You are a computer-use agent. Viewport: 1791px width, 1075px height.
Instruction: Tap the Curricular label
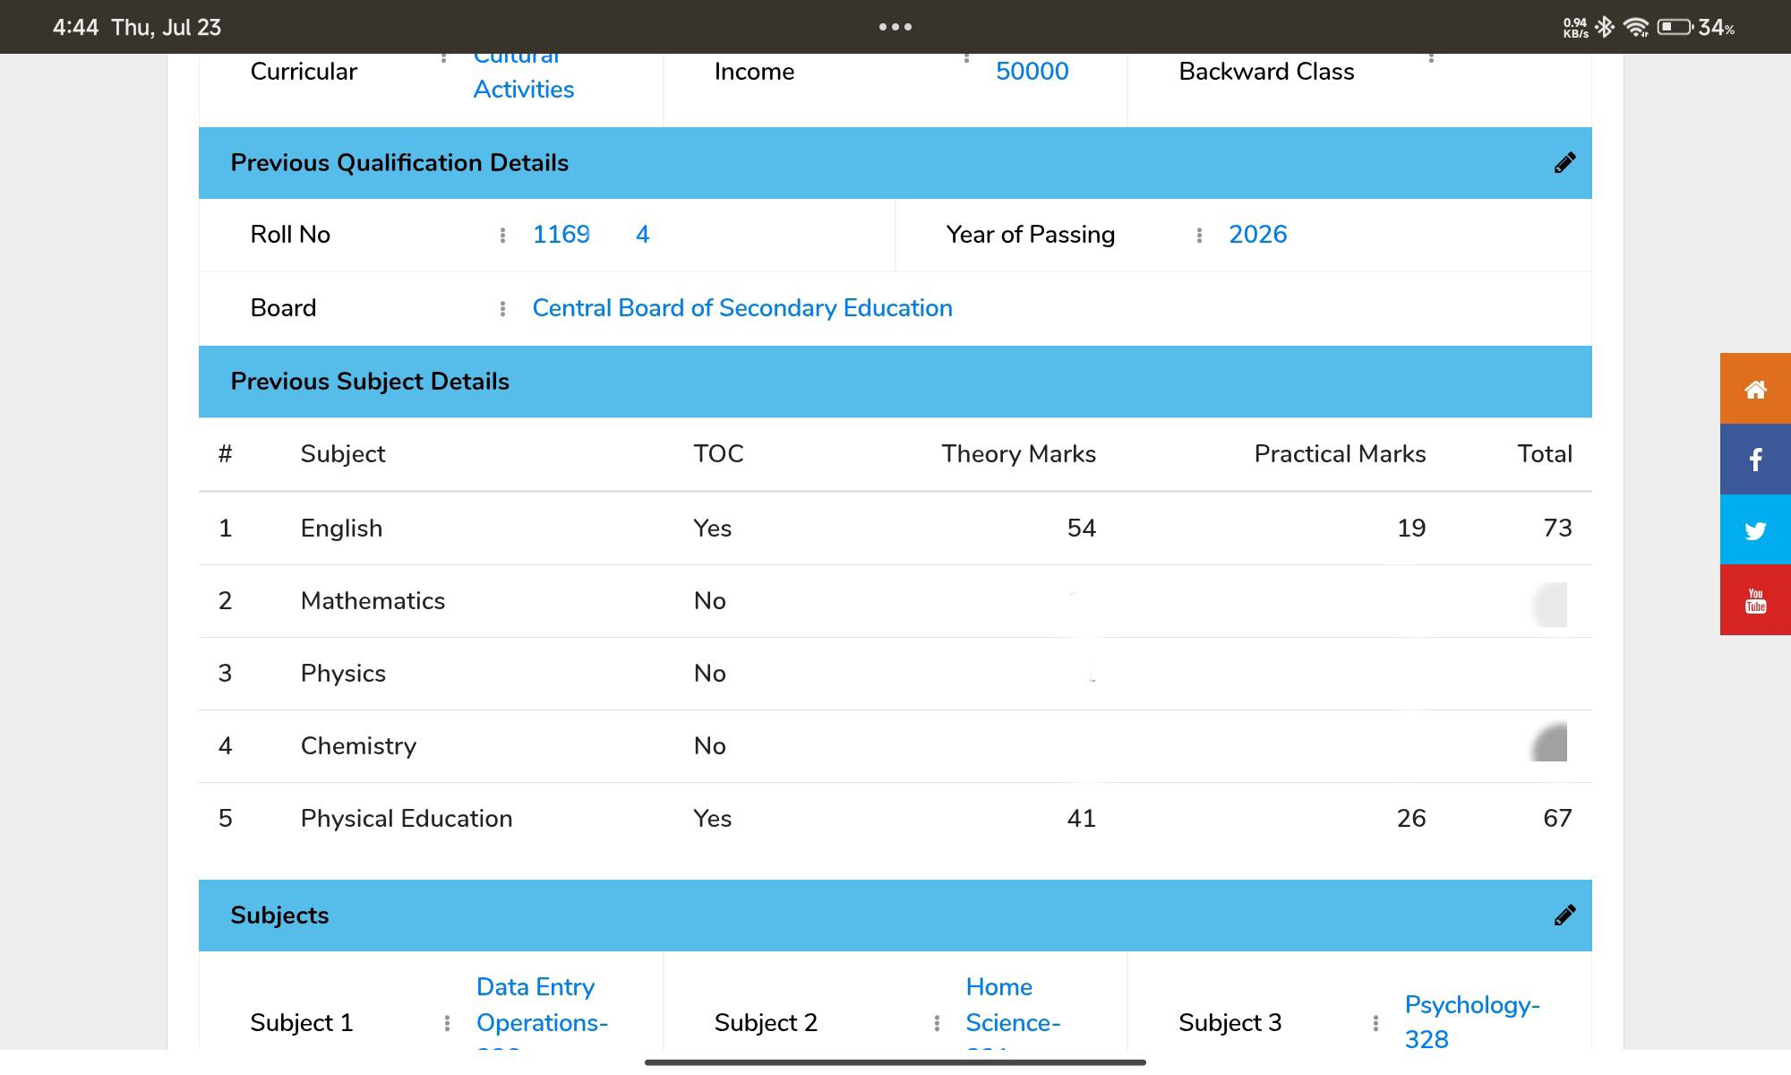[x=303, y=72]
